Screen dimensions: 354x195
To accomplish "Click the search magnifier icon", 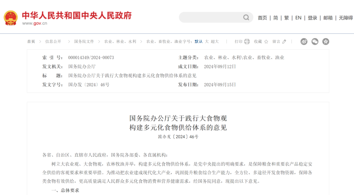I will (x=246, y=18).
